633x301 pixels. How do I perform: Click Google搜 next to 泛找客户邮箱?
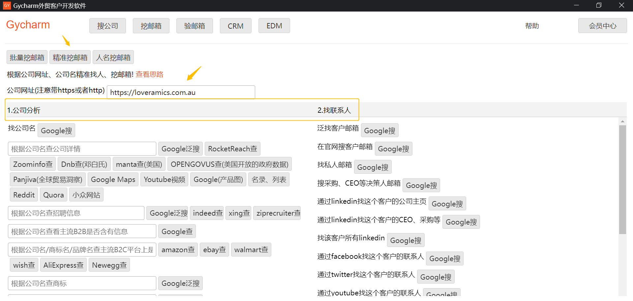click(380, 131)
